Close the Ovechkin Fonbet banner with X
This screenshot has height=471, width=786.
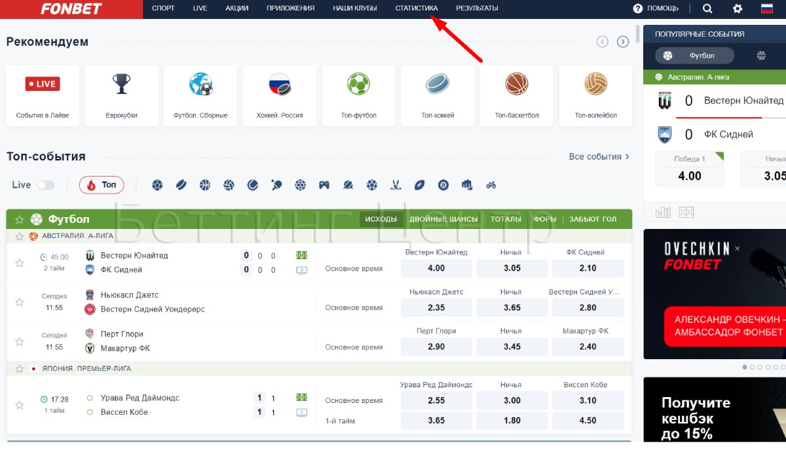point(737,249)
